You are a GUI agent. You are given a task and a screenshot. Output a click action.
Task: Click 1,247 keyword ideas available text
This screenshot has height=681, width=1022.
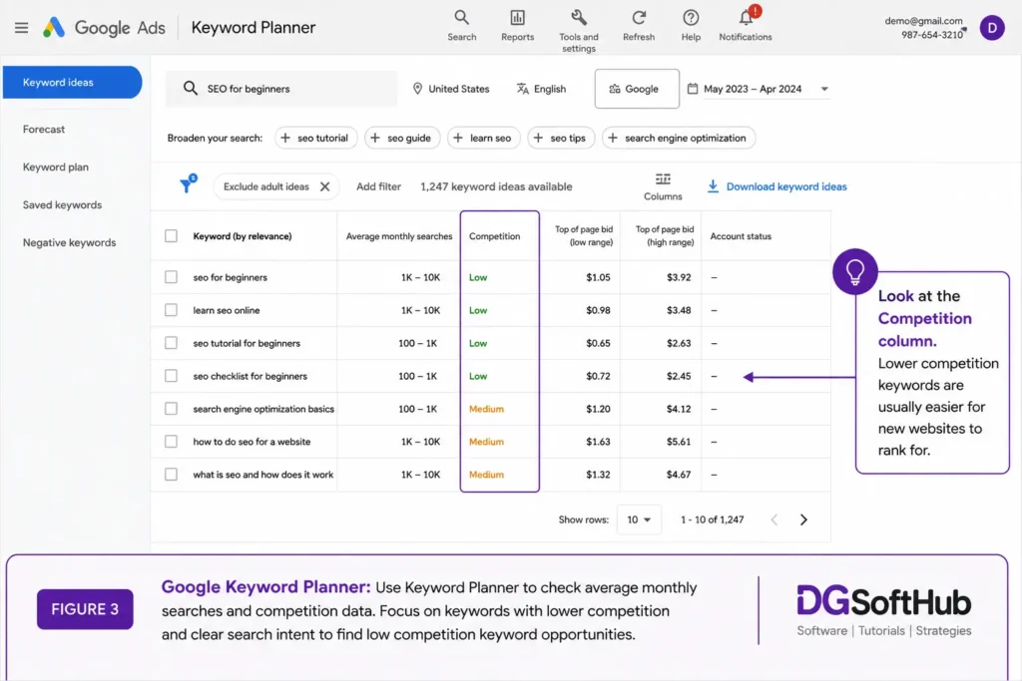(496, 186)
